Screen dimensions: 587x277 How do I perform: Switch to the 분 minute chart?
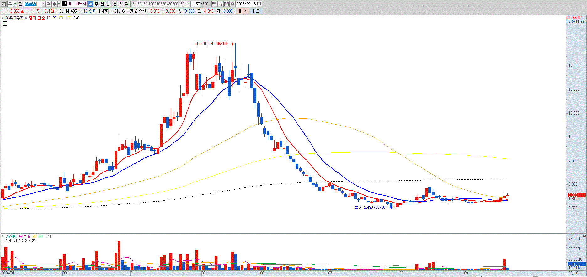click(x=115, y=4)
